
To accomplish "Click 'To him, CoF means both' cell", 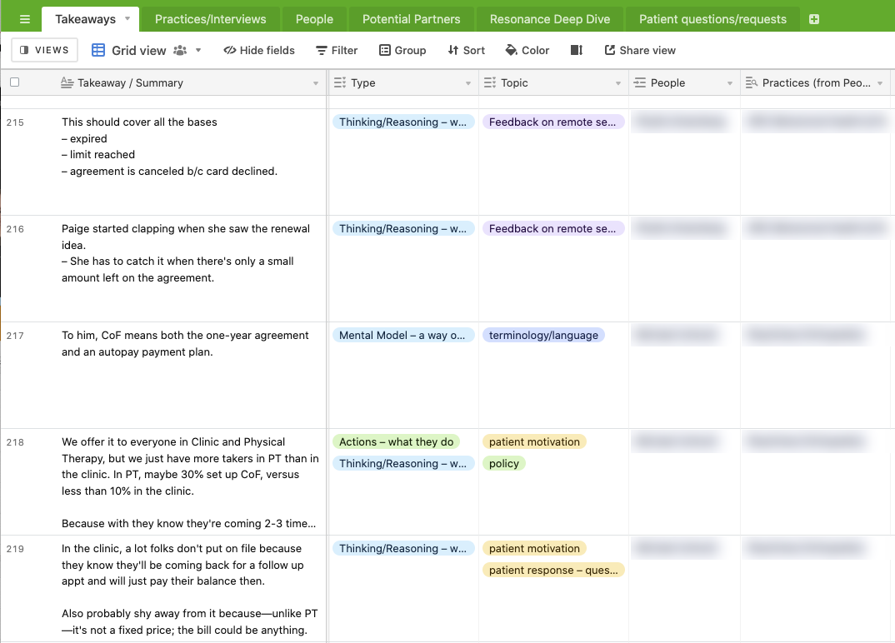I will click(191, 375).
